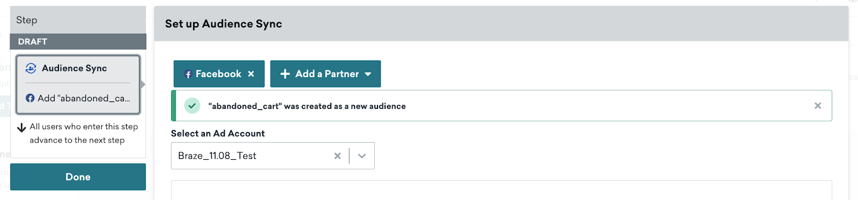Image resolution: width=858 pixels, height=200 pixels.
Task: Click the All users who enter this step text
Action: pos(84,134)
